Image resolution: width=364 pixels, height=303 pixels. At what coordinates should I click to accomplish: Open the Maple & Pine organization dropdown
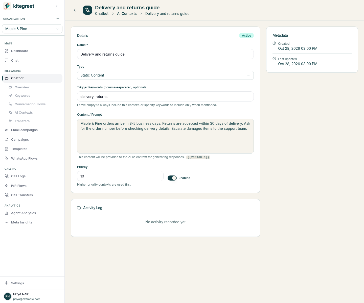[32, 29]
